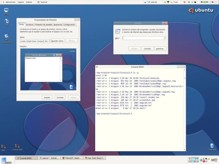Click the yellow-green tray icon
Screen dimensions: 219x164
coord(209,159)
